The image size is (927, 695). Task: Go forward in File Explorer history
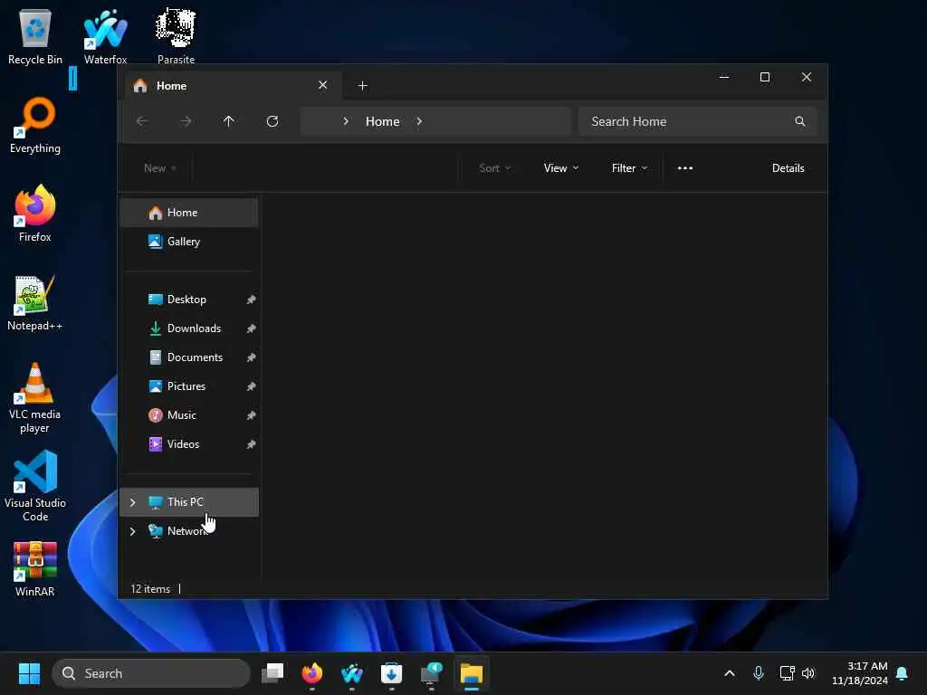click(186, 121)
